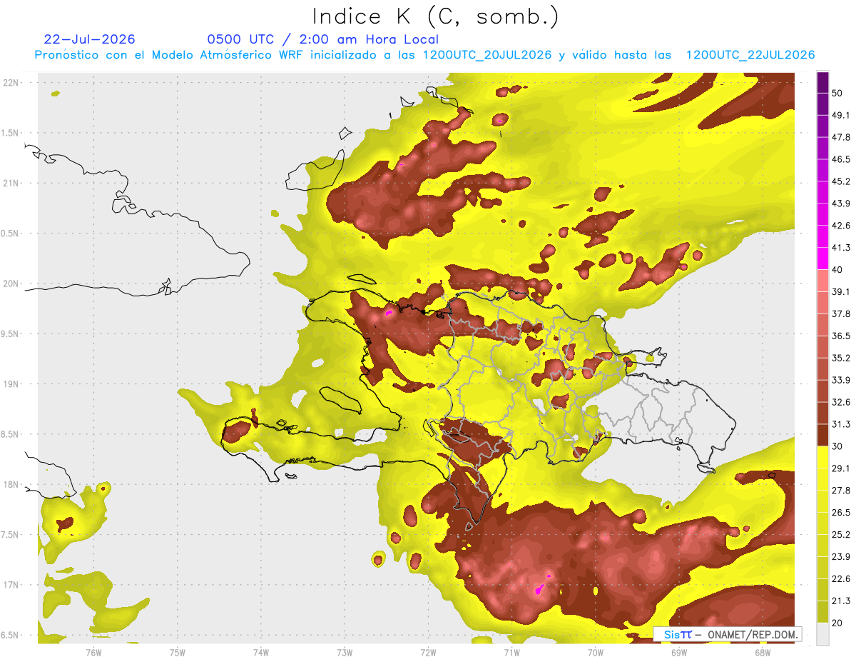Screen dimensions: 856x662
Task: Click the "18N" latitude label
Action: coord(10,484)
